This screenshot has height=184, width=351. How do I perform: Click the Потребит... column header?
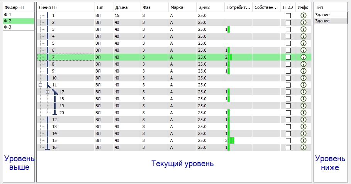pyautogui.click(x=238, y=7)
